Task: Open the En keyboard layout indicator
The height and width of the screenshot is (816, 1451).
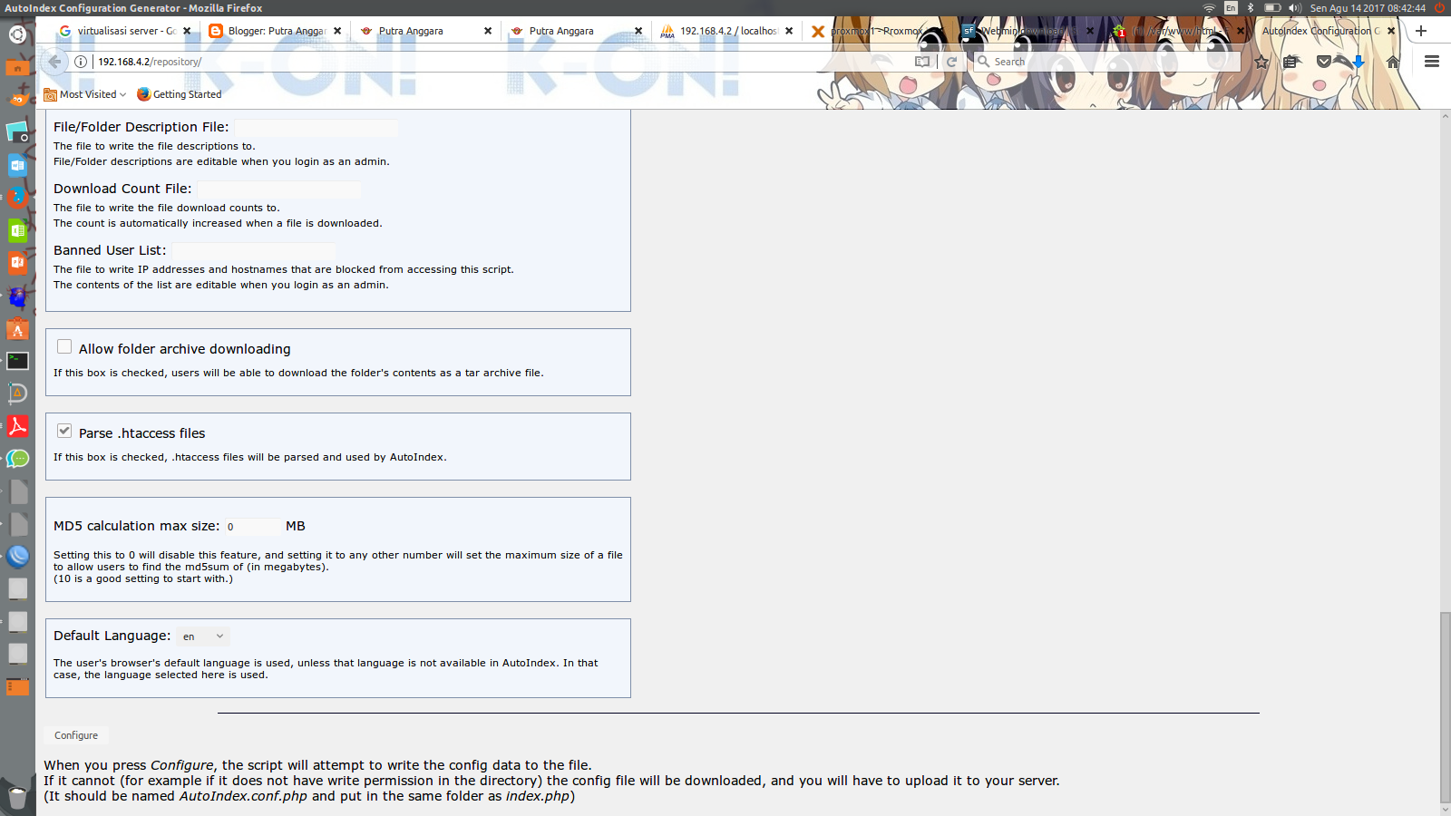Action: click(1231, 8)
